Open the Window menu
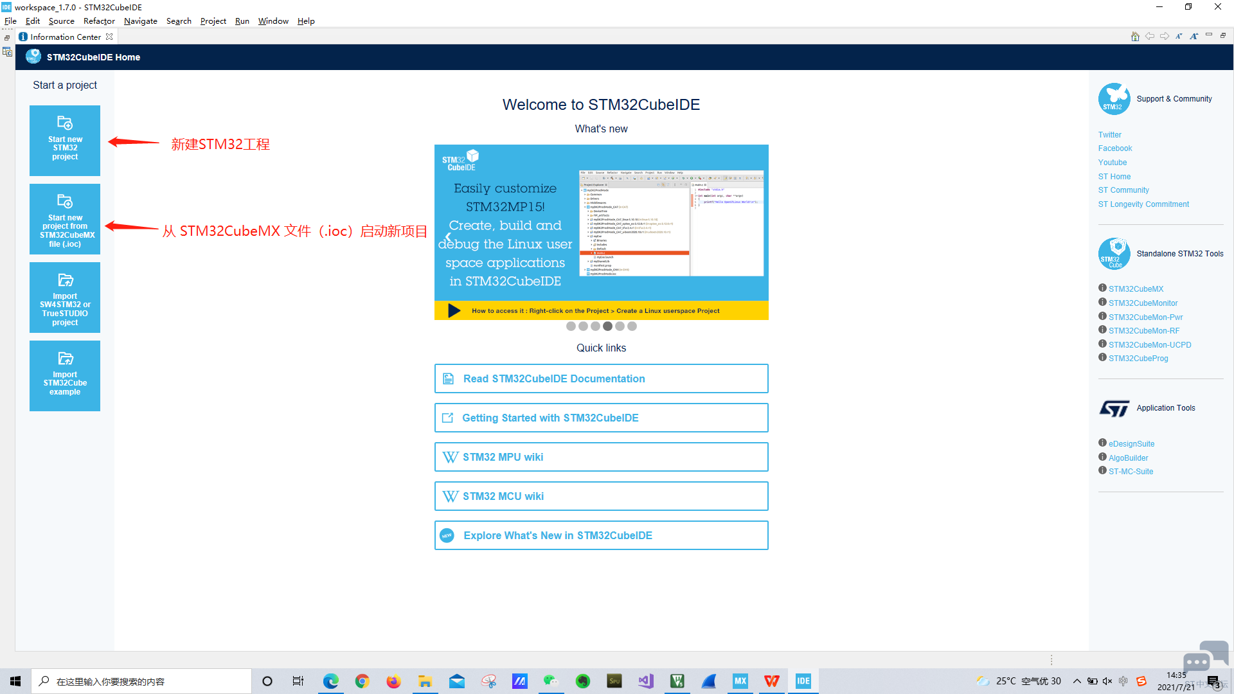 click(x=273, y=21)
